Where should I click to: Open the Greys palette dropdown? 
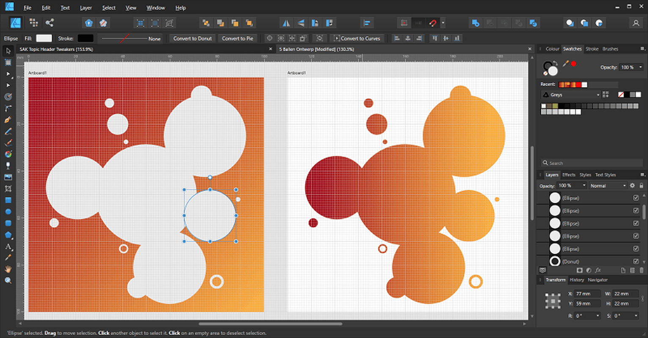571,95
